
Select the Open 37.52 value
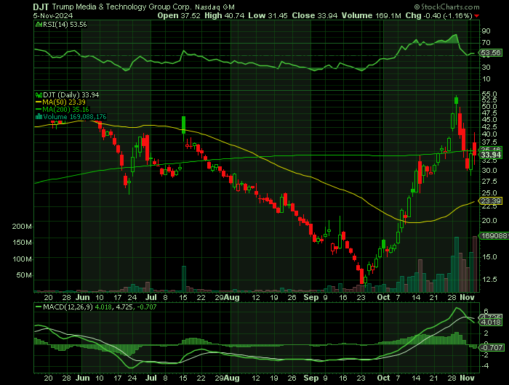click(x=179, y=15)
